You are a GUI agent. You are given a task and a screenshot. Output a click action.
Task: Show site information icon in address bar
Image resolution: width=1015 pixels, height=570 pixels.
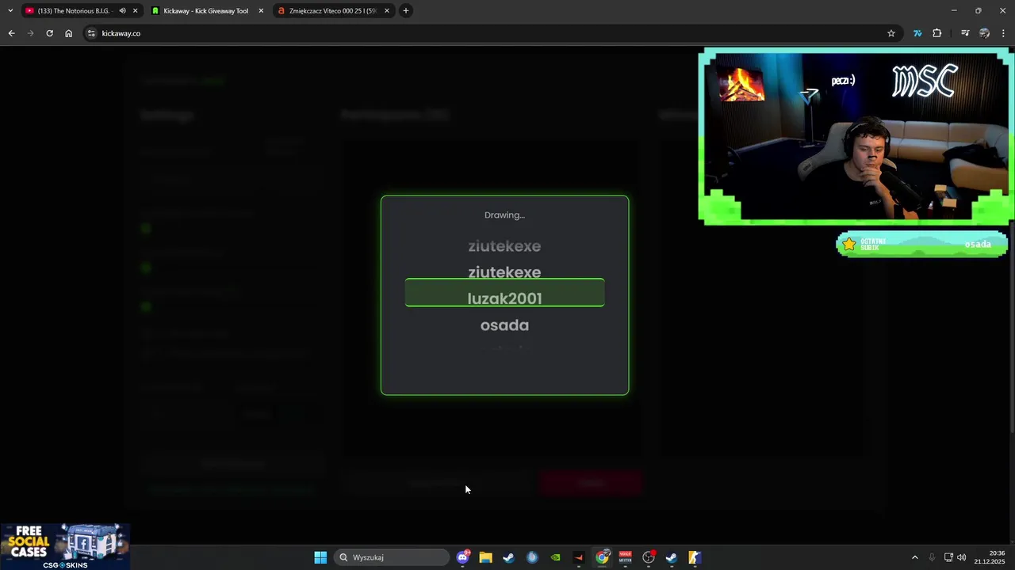pos(91,33)
